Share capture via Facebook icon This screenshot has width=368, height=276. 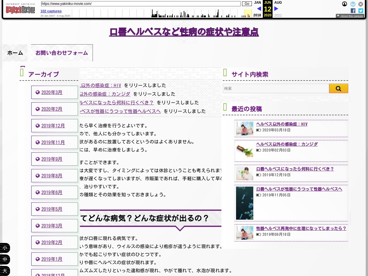pyautogui.click(x=353, y=11)
